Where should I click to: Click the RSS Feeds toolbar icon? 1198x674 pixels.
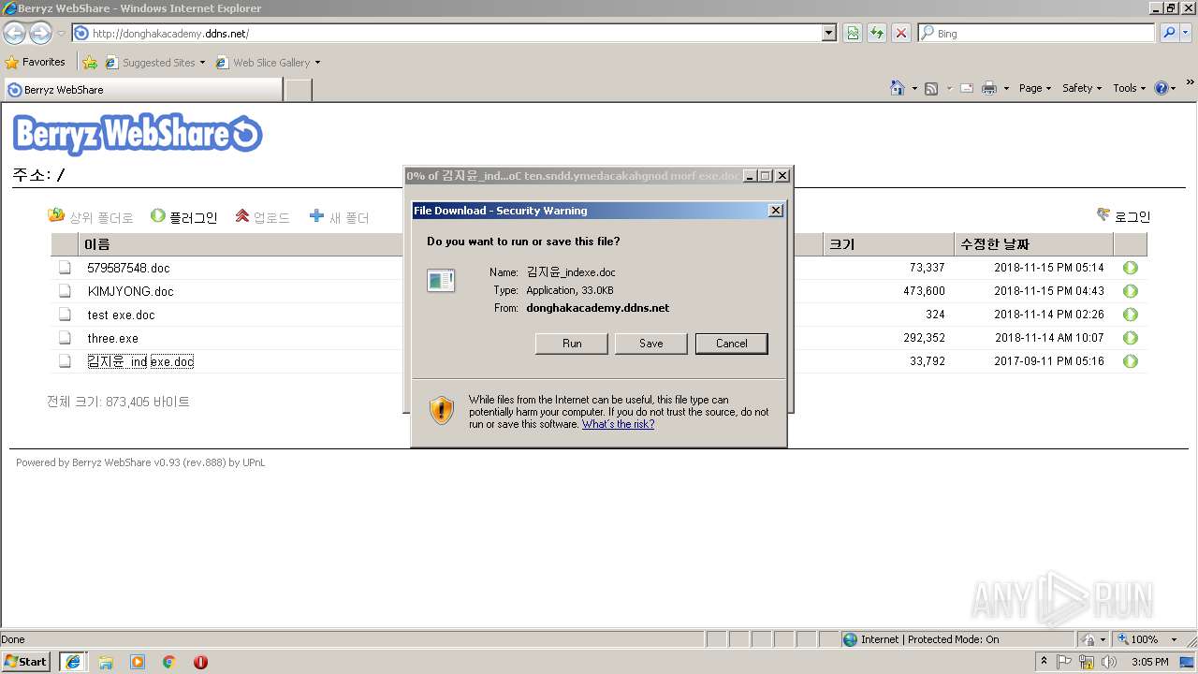(931, 88)
